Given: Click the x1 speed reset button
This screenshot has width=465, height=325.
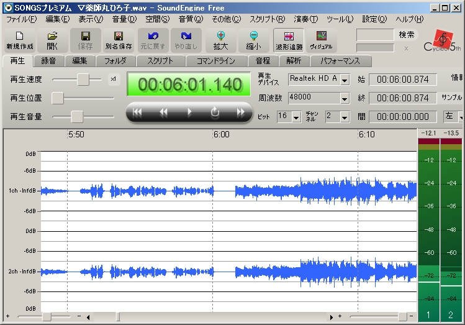Looking at the screenshot, I should (114, 79).
